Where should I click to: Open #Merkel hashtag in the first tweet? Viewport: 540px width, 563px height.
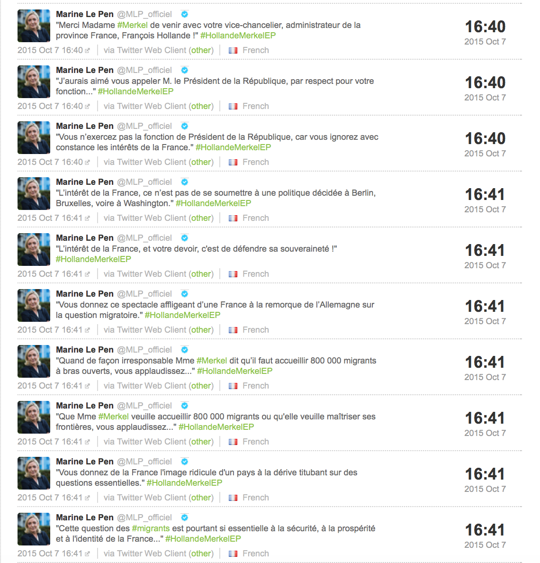coord(133,25)
